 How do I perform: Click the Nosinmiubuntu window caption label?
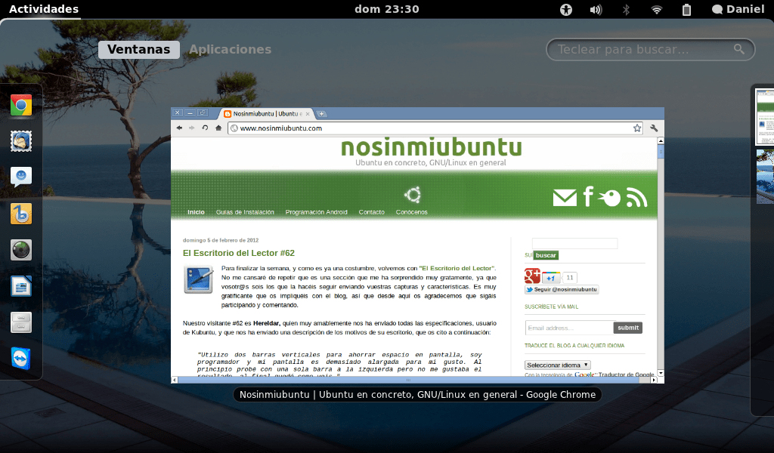coord(417,395)
